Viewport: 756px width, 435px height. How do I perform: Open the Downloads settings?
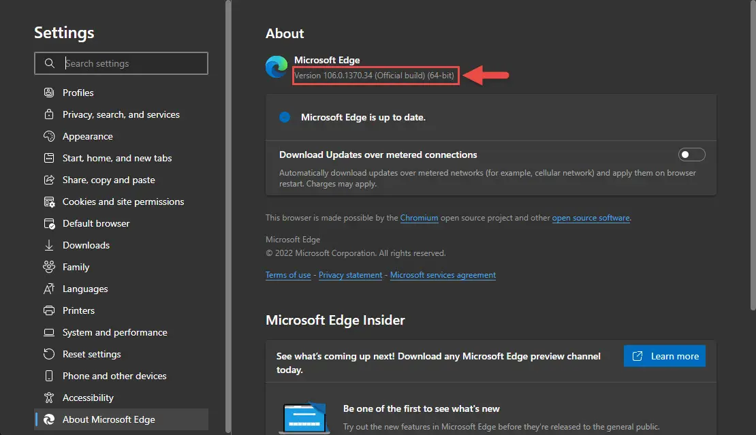click(121, 245)
